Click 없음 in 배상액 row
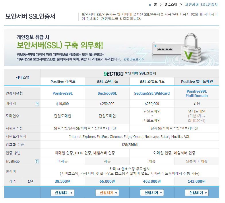Screen dimensions: 225x203 [197, 104]
